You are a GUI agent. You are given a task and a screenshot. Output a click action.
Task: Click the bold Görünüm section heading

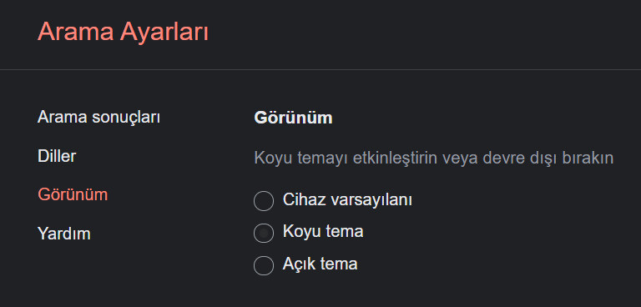(293, 118)
